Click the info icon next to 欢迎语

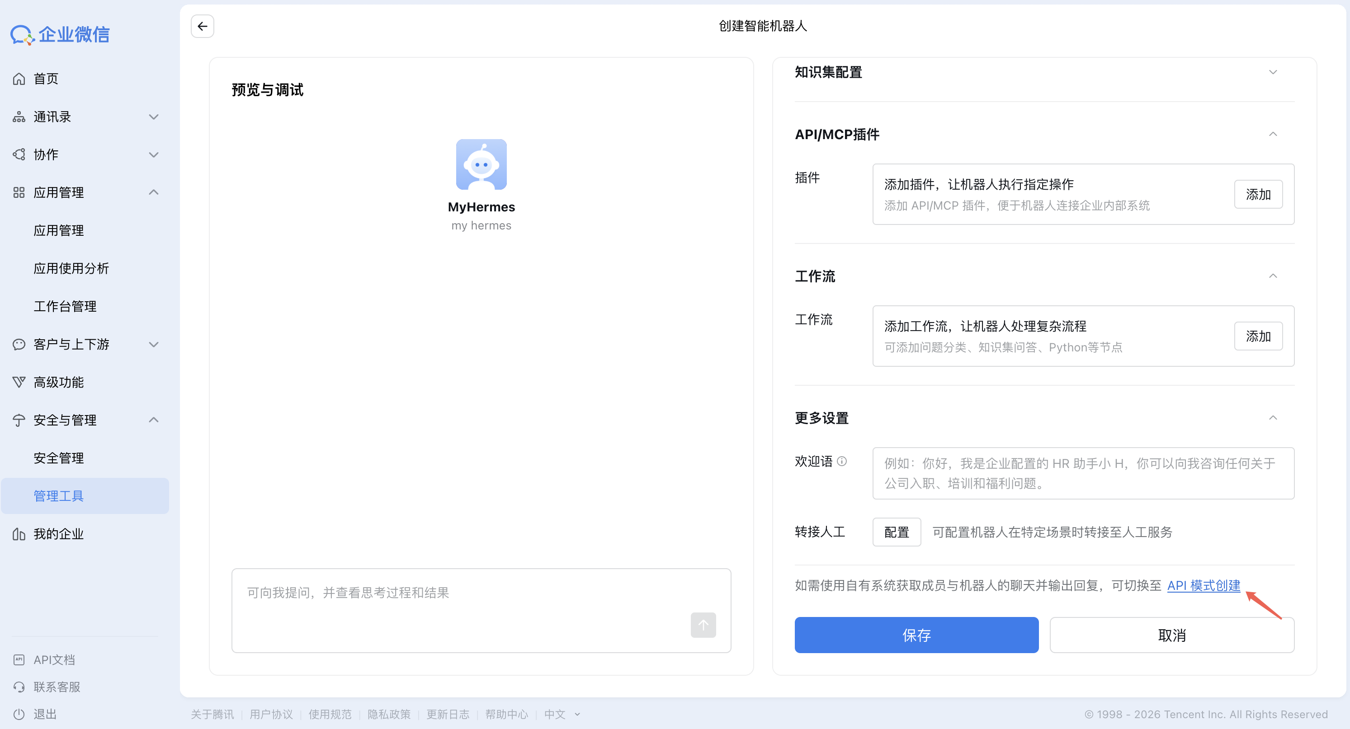coord(842,462)
